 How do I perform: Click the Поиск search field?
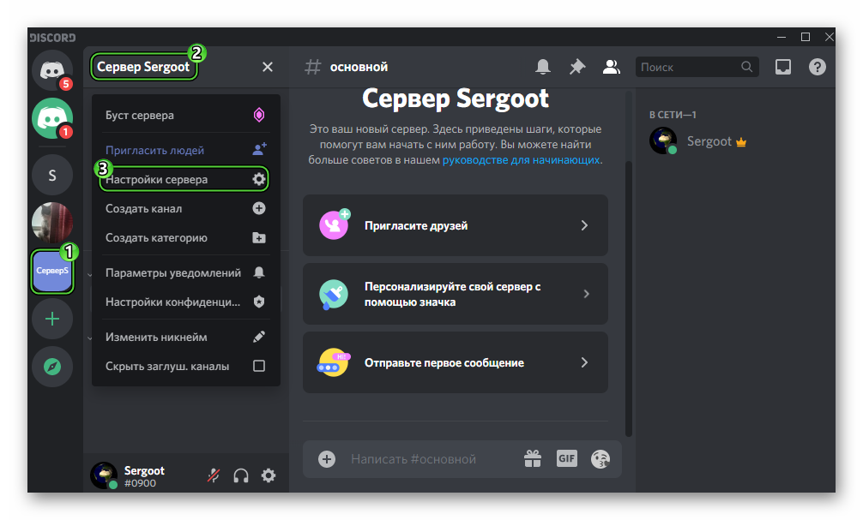click(688, 67)
